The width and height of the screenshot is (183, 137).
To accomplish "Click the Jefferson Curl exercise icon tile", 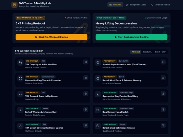I will [x=20, y=110].
